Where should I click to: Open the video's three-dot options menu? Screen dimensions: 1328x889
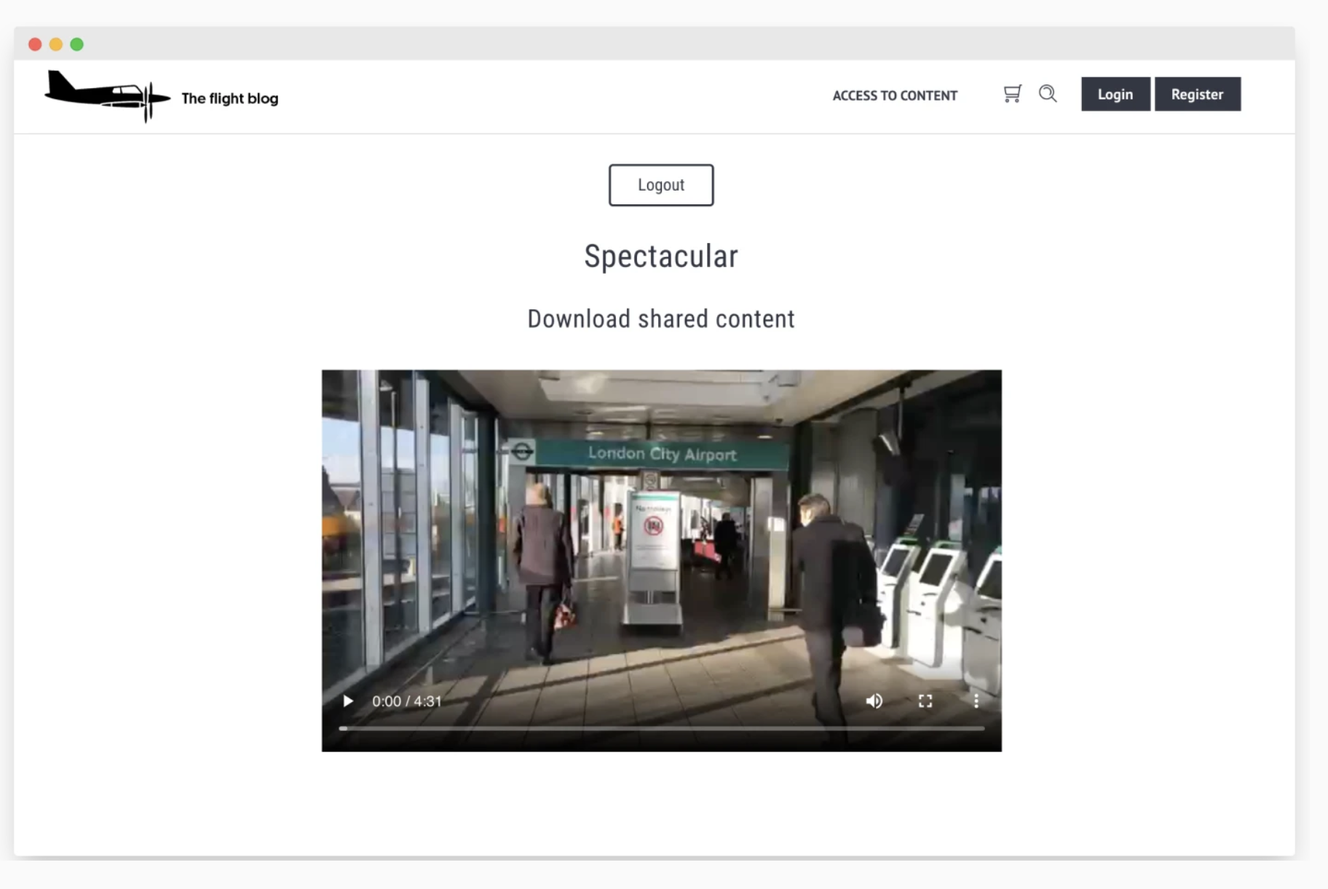(x=976, y=701)
